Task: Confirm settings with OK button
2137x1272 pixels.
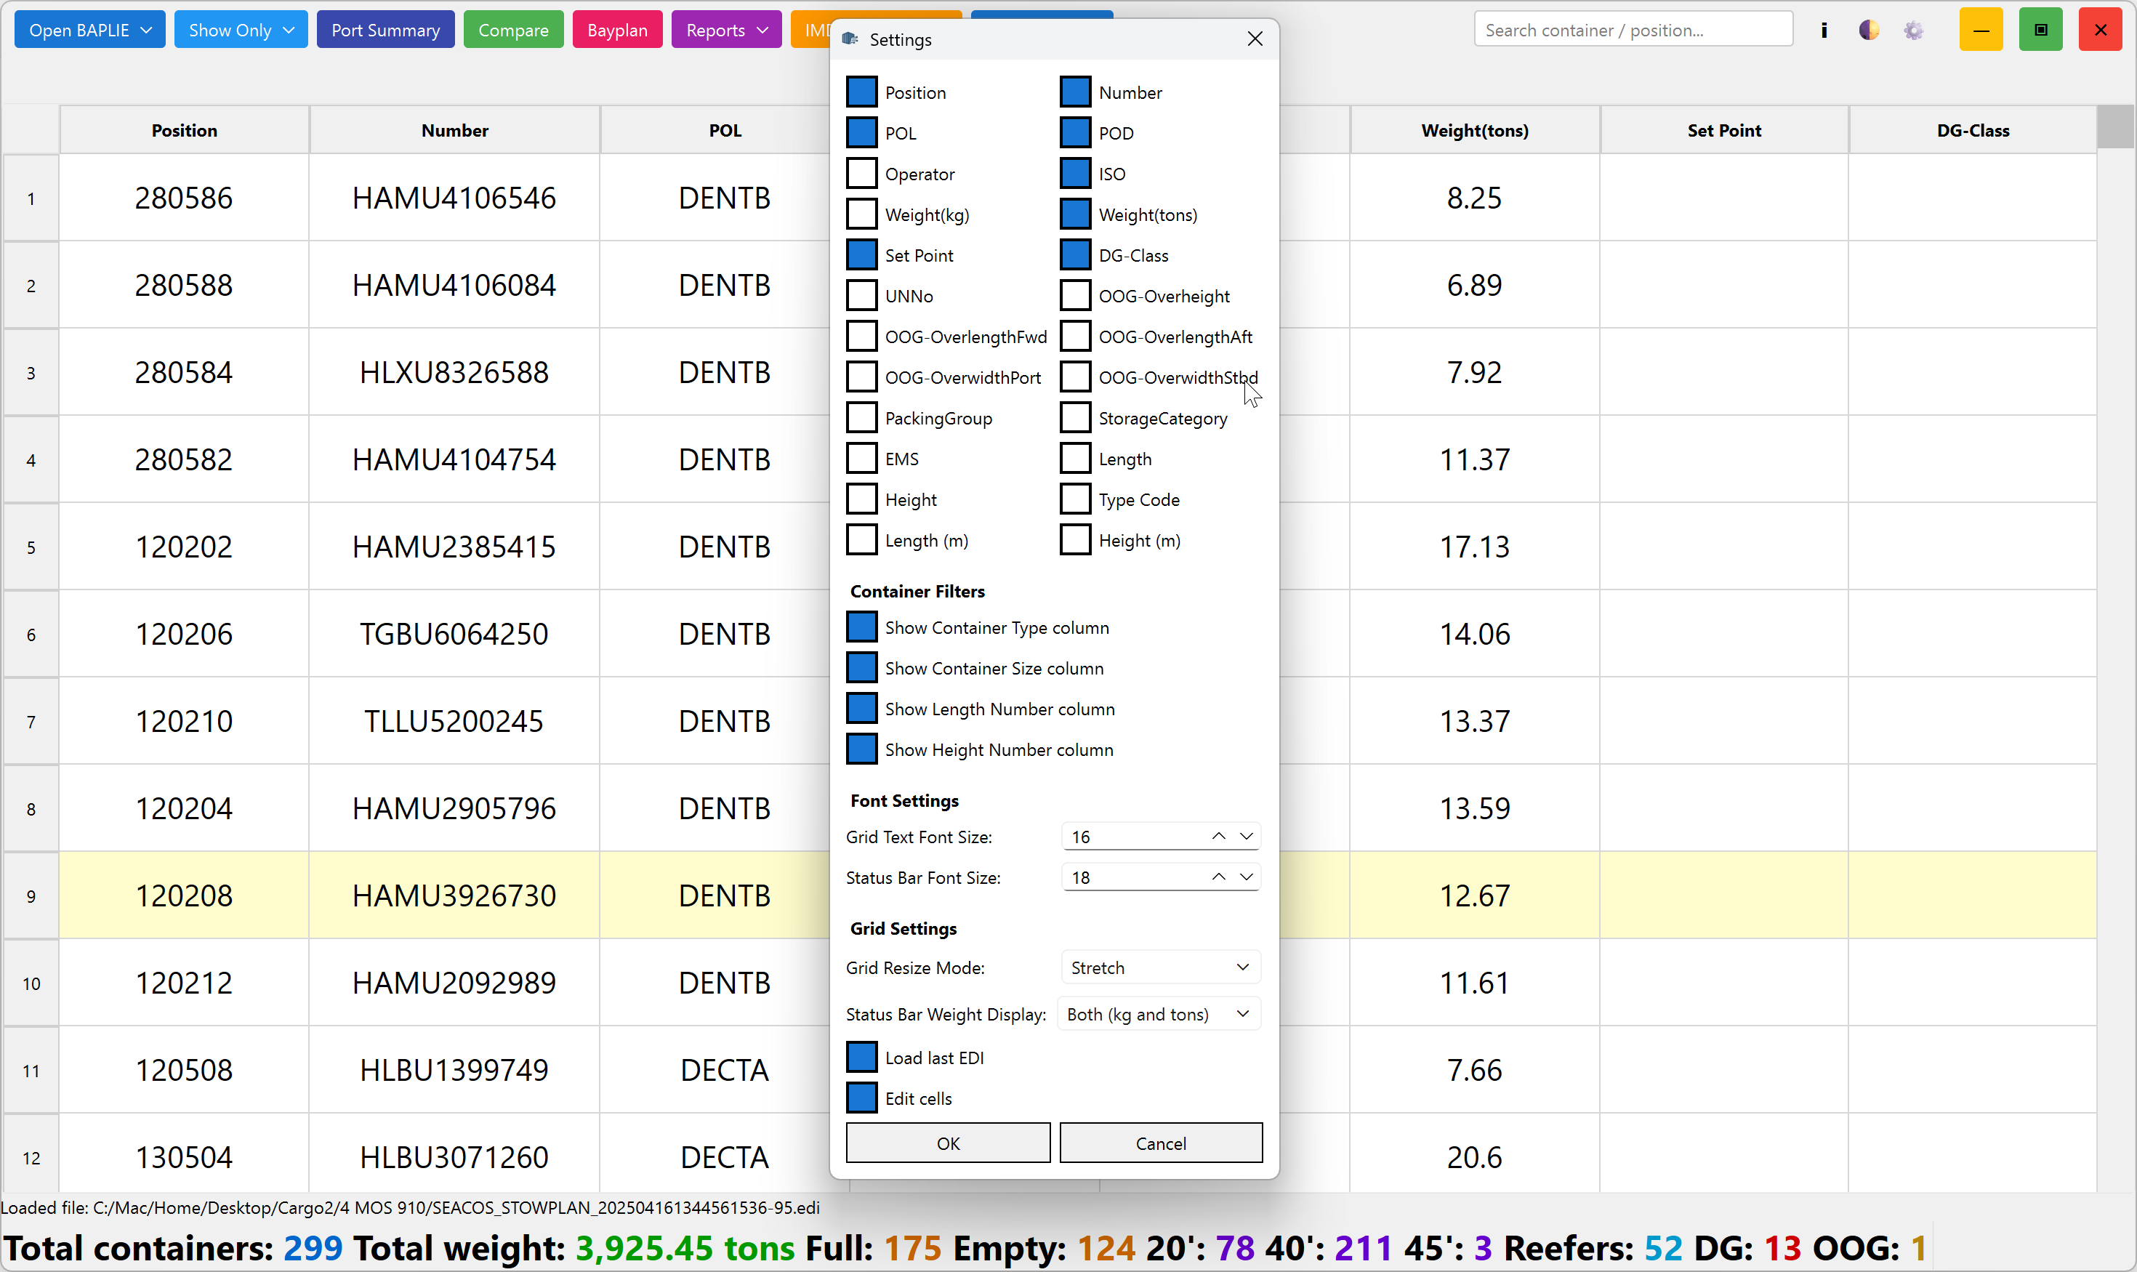Action: point(948,1143)
